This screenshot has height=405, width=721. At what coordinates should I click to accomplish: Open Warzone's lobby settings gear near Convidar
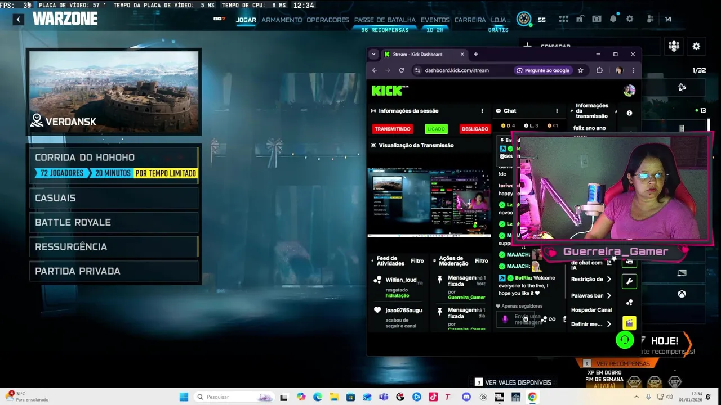[696, 47]
